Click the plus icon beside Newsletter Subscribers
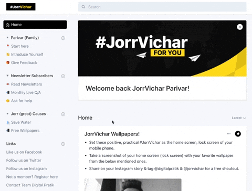252x191 pixels. click(x=63, y=76)
